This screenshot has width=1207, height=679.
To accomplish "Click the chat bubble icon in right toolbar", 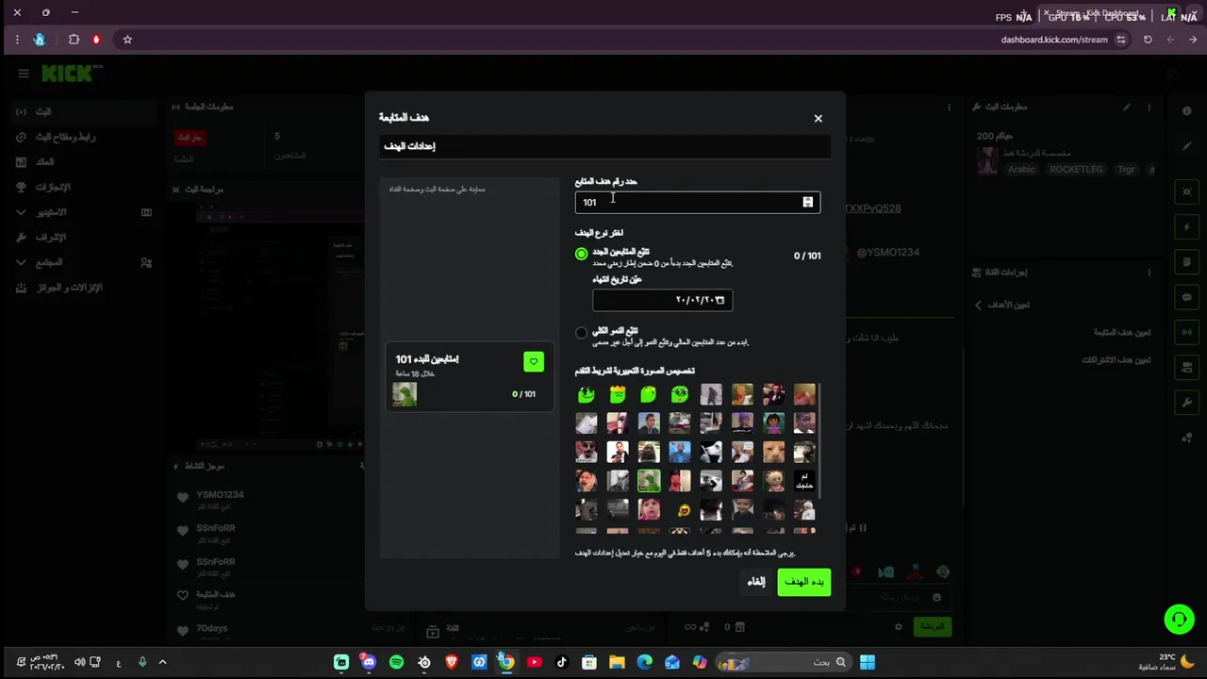I will 1187,297.
